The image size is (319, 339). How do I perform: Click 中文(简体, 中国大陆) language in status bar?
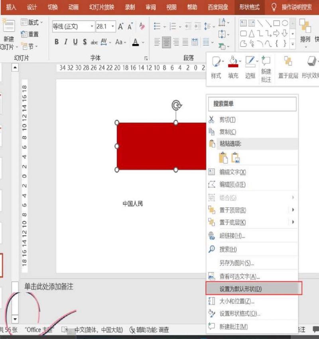tap(98, 330)
